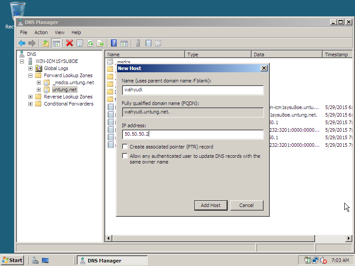This screenshot has width=355, height=266.
Task: Click the Forward arrow in toolbar
Action: (32, 43)
